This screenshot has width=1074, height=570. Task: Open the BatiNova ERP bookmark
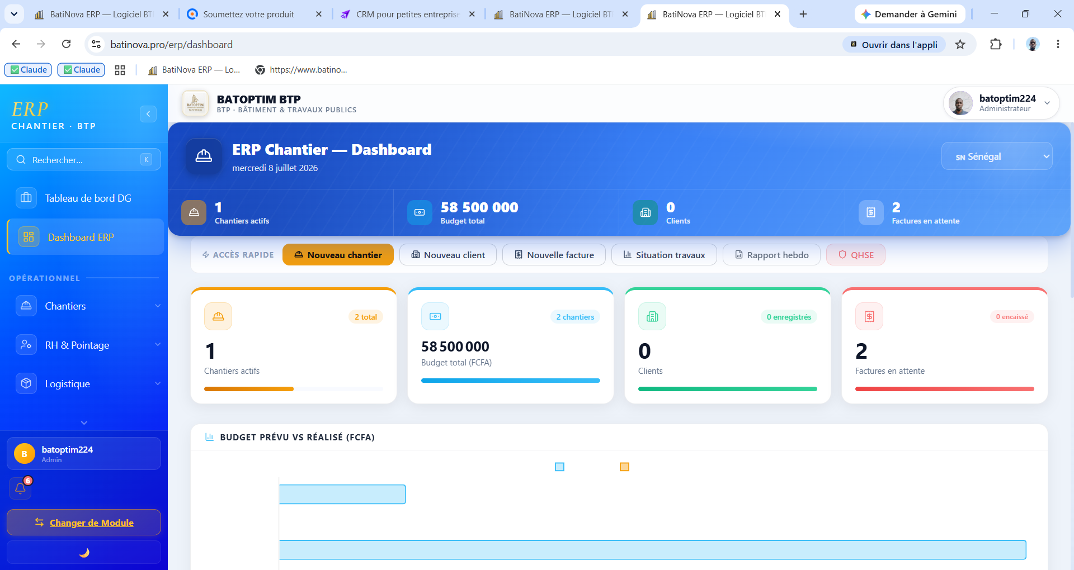coord(194,70)
